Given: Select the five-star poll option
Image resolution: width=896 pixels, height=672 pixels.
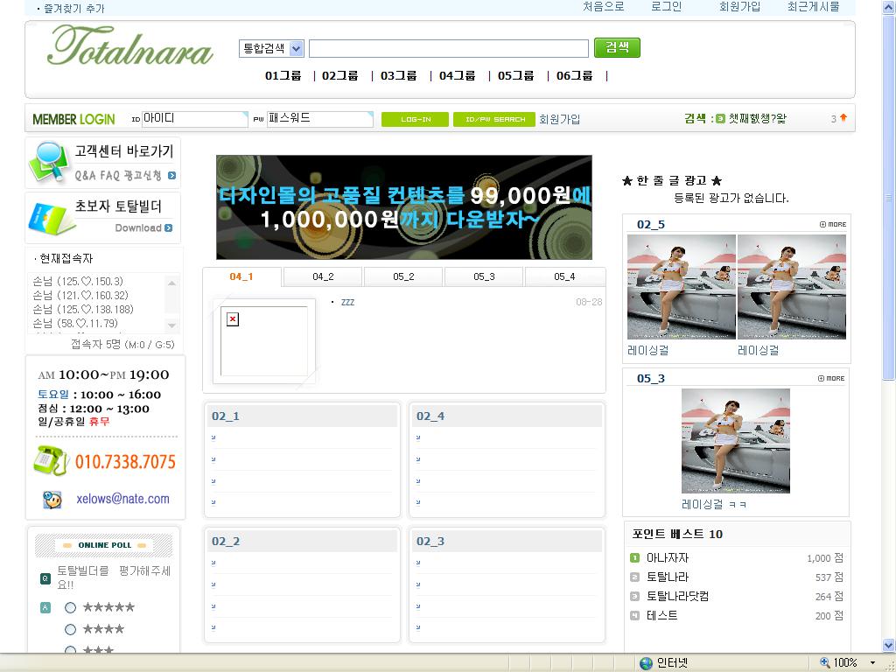Looking at the screenshot, I should tap(70, 607).
